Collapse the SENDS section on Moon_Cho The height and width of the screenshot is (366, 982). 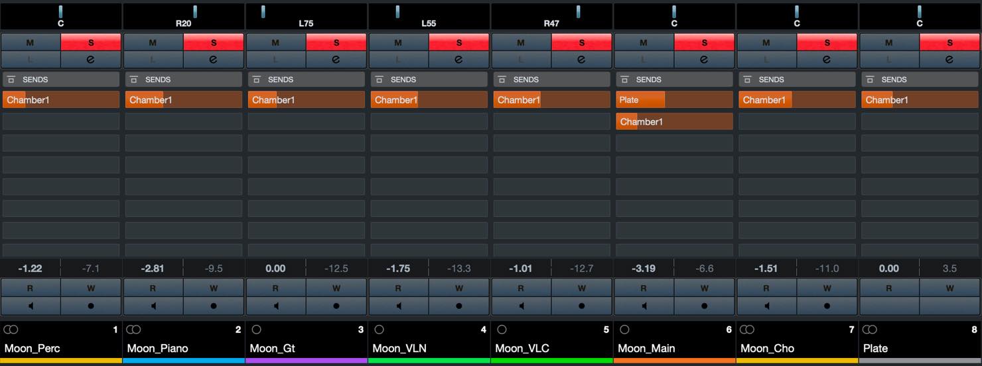[x=798, y=80]
